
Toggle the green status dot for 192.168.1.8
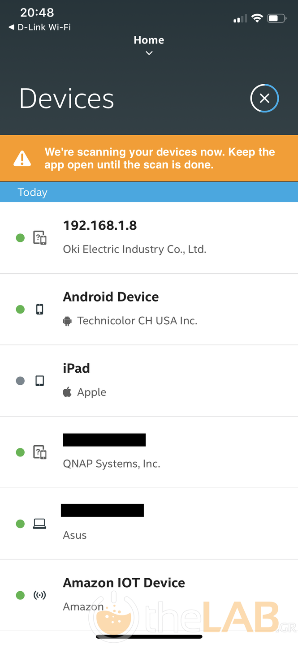click(20, 238)
